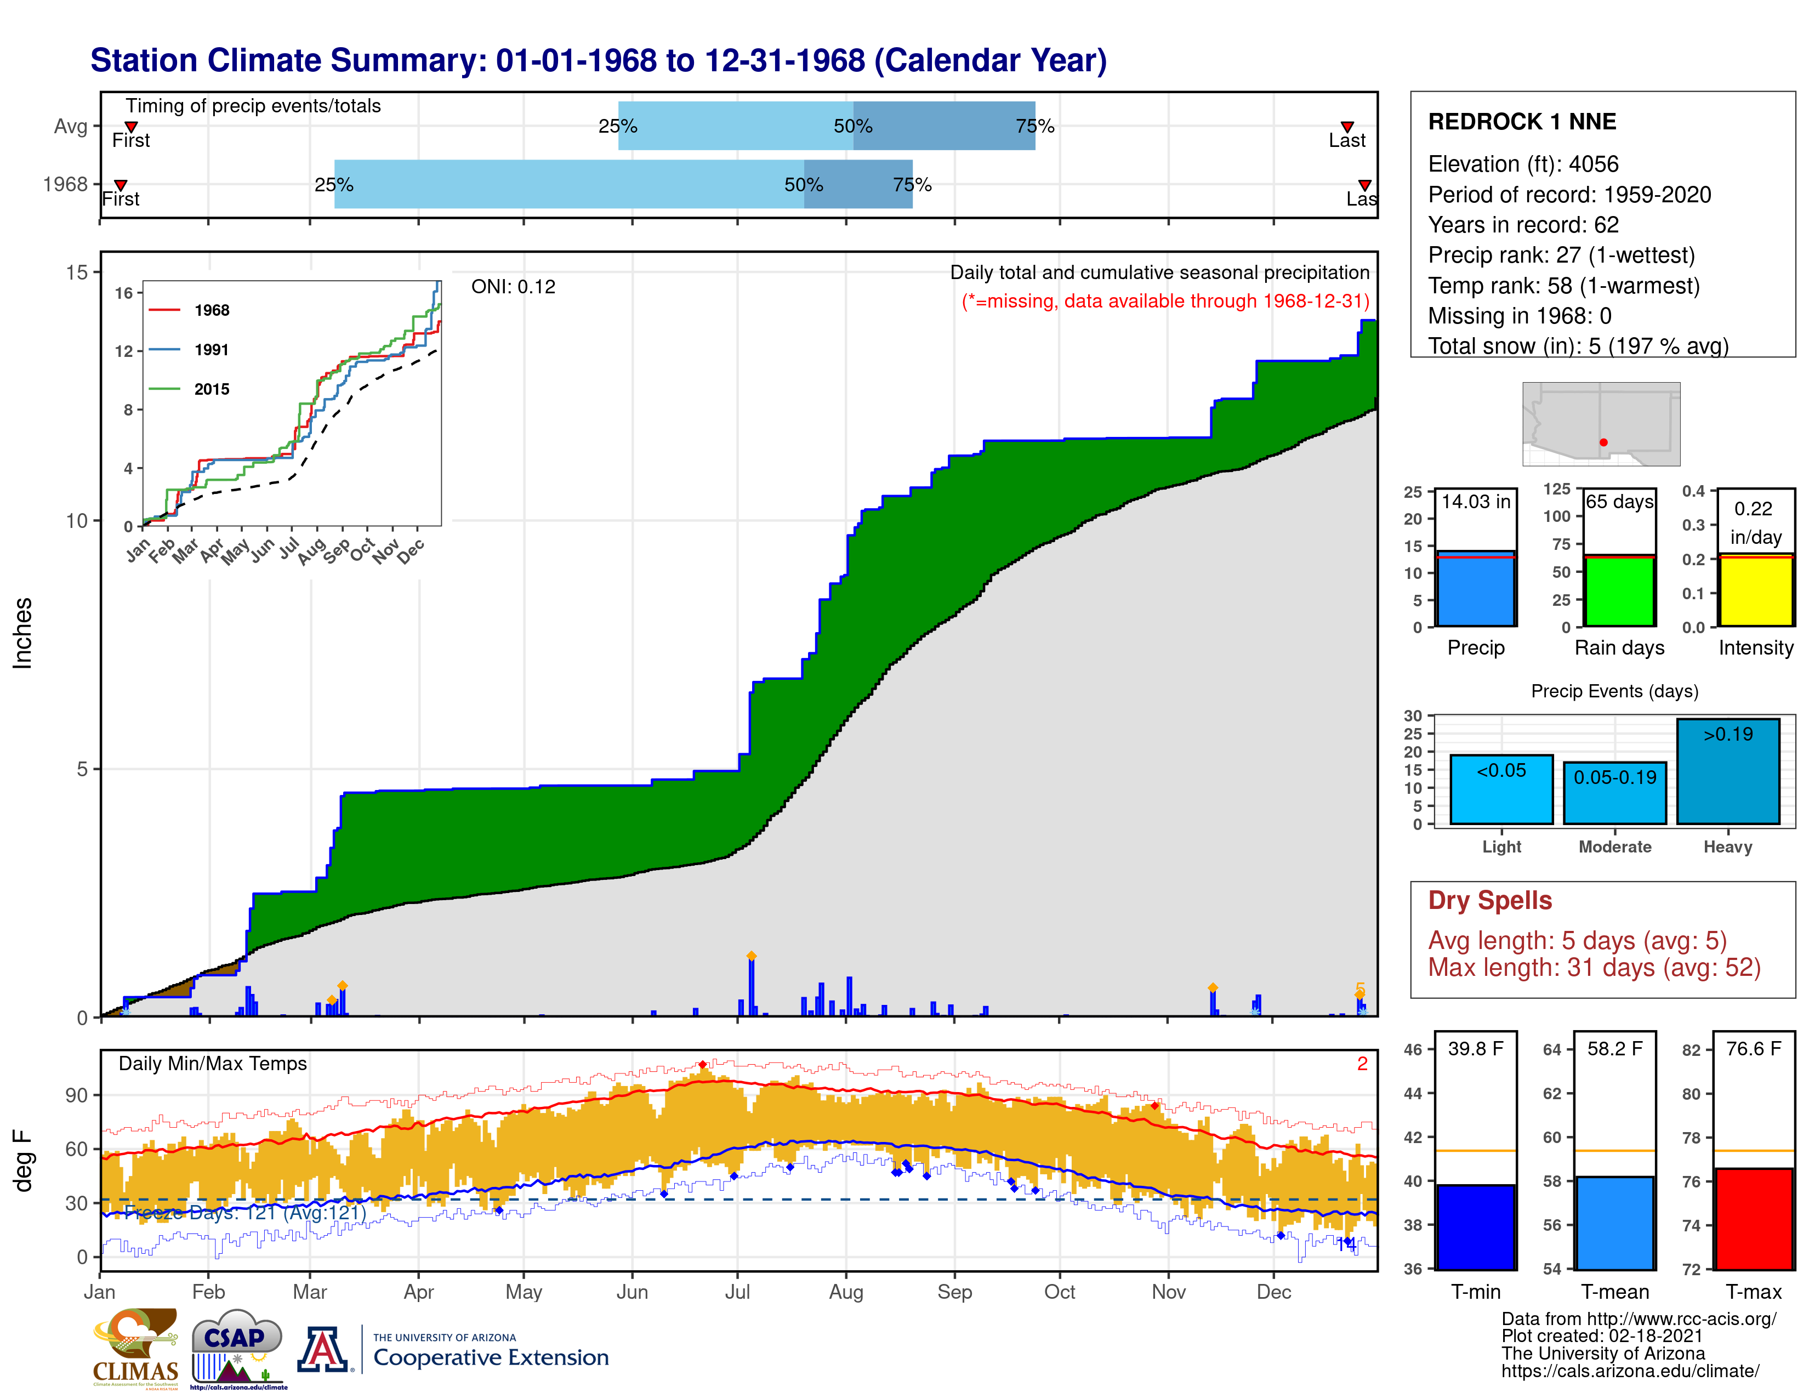The width and height of the screenshot is (1809, 1398).
Task: Click the '76.6 F' T-max value
Action: (1754, 1048)
